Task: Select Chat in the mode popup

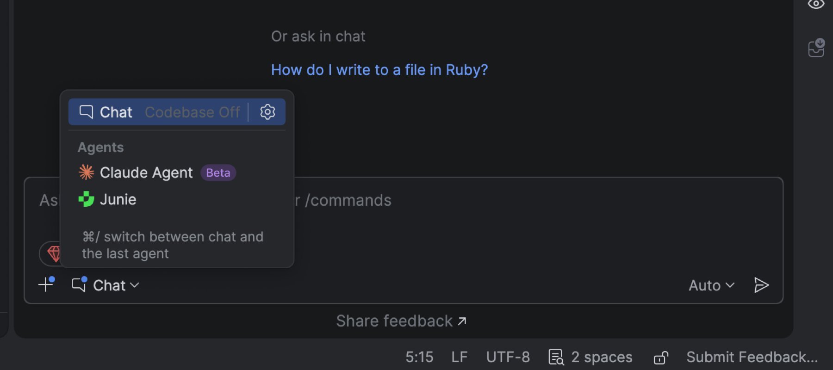Action: click(116, 112)
